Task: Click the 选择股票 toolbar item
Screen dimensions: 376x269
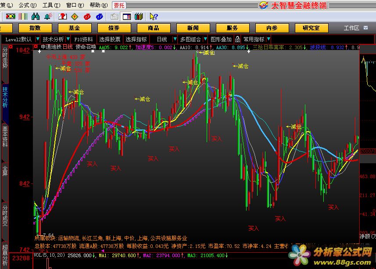Action: click(110, 39)
